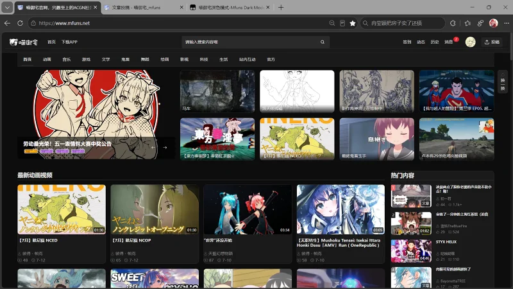Select the 动画 category tab
This screenshot has height=289, width=513.
coord(47,59)
